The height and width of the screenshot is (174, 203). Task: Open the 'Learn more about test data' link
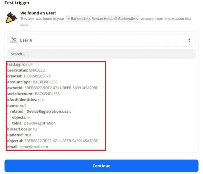click(173, 19)
